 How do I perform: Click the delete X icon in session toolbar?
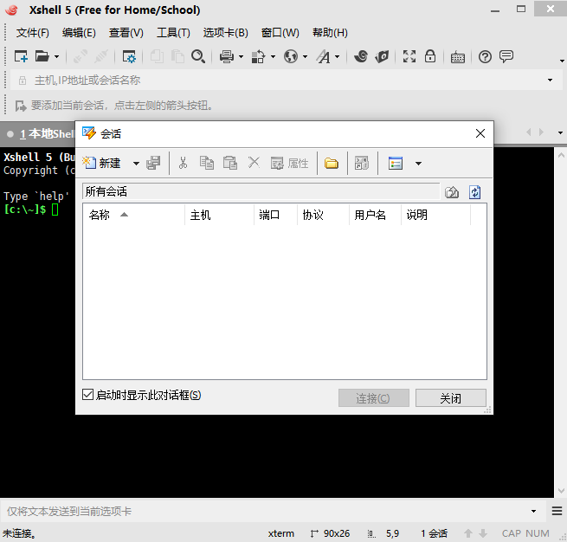tap(254, 163)
